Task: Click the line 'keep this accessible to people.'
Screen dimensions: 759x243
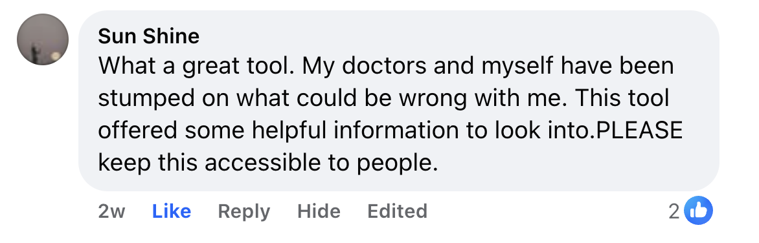Action: (267, 164)
